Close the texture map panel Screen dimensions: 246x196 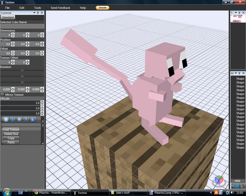click(243, 13)
